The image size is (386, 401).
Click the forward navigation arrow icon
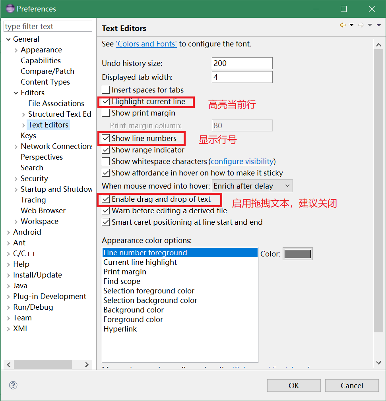tap(361, 25)
